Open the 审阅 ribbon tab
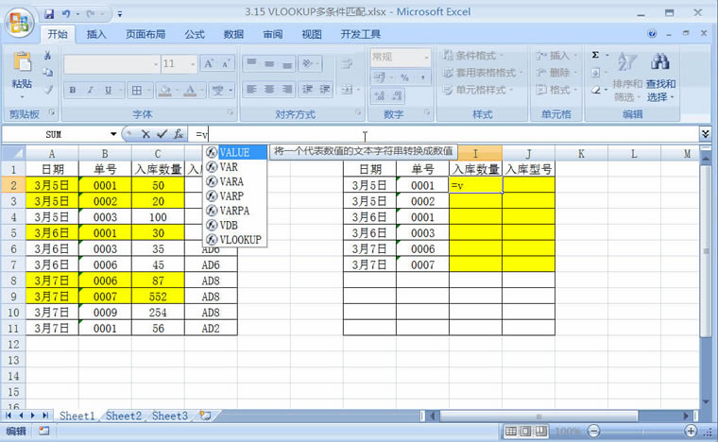Image resolution: width=718 pixels, height=442 pixels. point(273,34)
